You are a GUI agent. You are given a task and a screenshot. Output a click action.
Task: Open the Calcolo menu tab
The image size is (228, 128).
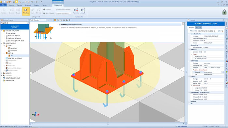[19, 5]
